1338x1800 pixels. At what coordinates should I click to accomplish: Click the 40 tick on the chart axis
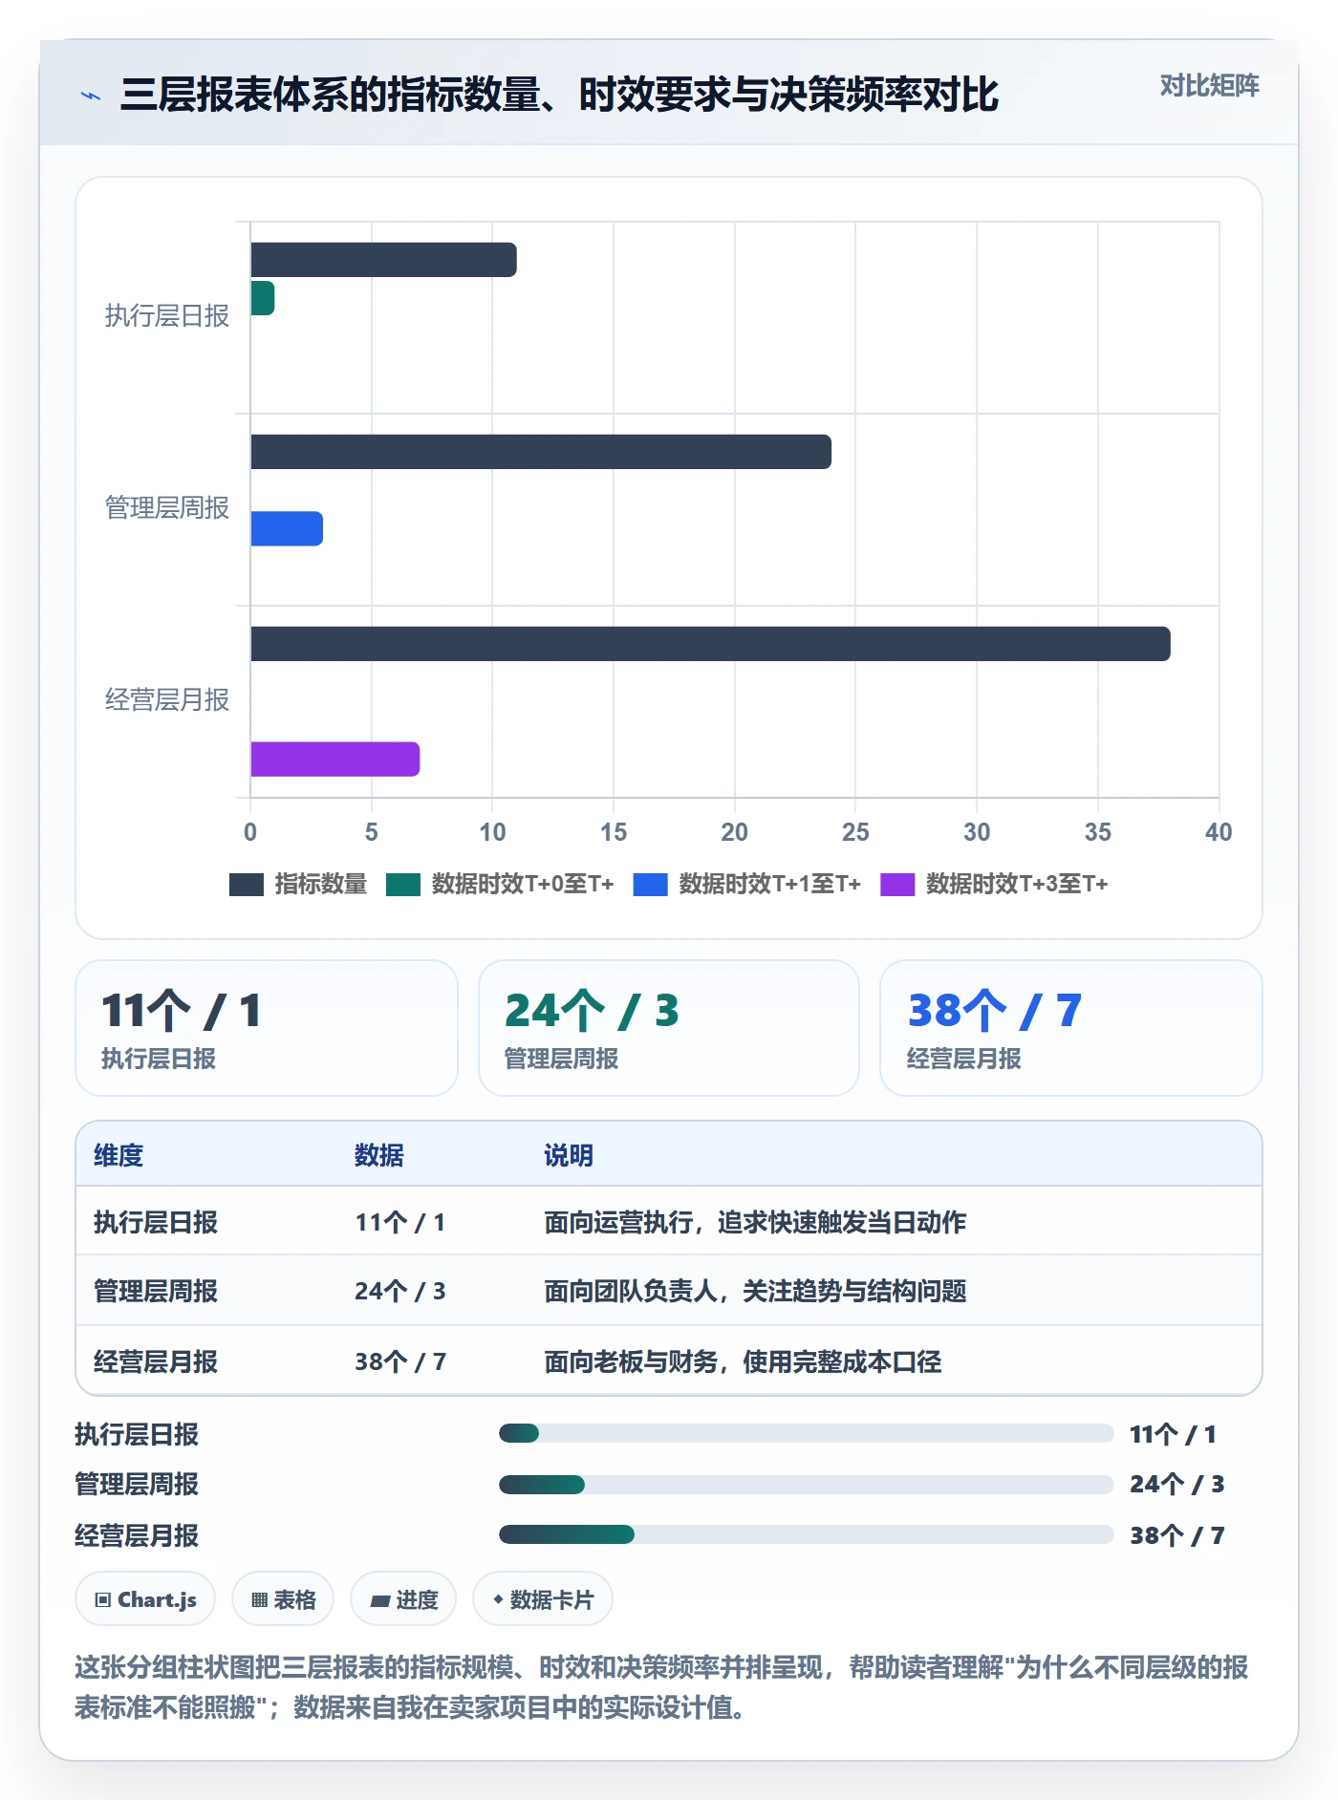[x=1219, y=832]
